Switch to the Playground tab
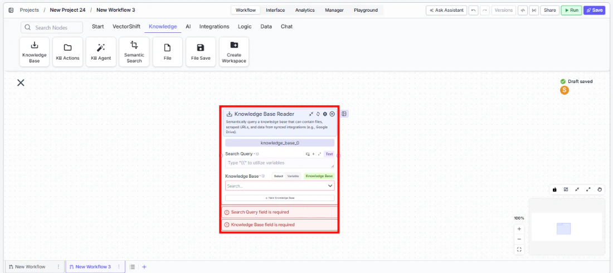The image size is (613, 273). (x=366, y=10)
